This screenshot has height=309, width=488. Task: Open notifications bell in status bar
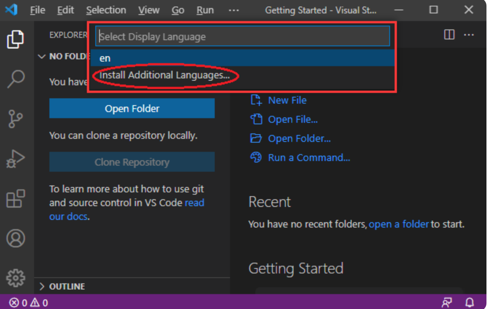pos(470,303)
